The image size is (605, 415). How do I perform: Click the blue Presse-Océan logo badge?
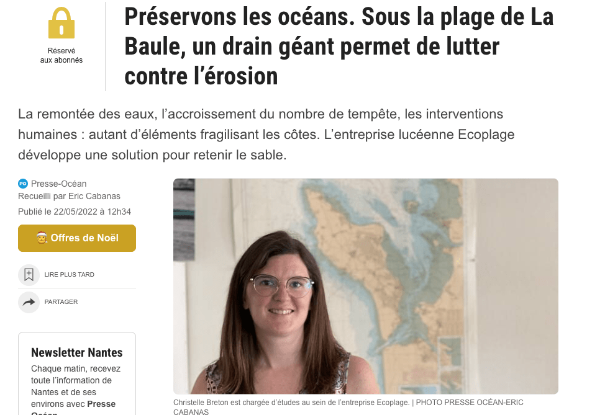(x=23, y=184)
